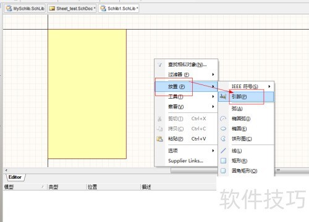Click the rectangle icon beside 矩形(R)
The height and width of the screenshot is (222, 309).
pos(223,161)
